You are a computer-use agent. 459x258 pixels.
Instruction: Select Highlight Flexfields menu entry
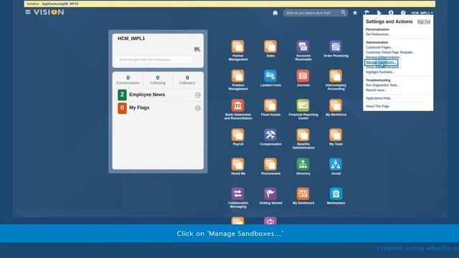click(x=380, y=72)
